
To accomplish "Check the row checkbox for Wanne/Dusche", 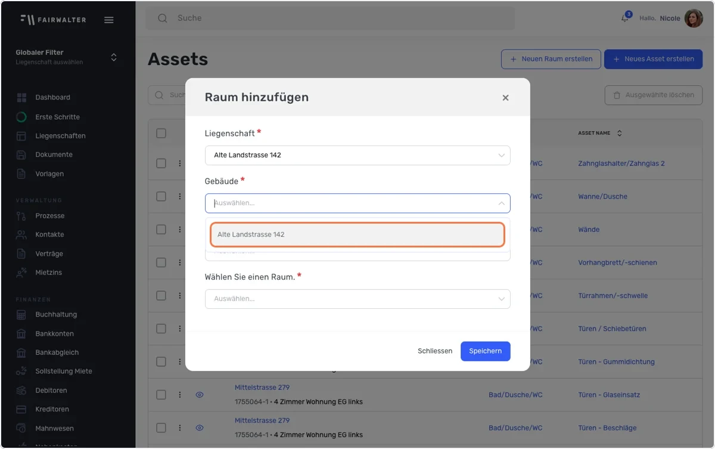I will pos(161,196).
